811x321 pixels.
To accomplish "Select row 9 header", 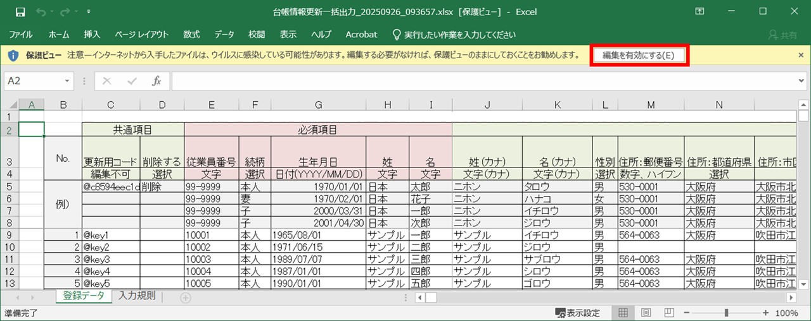I will coord(10,234).
